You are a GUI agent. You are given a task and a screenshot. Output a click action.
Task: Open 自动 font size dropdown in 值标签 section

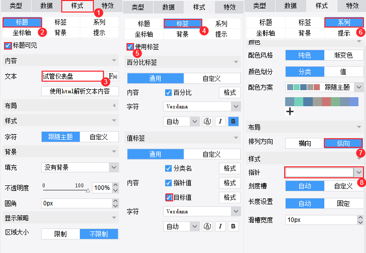181,226
